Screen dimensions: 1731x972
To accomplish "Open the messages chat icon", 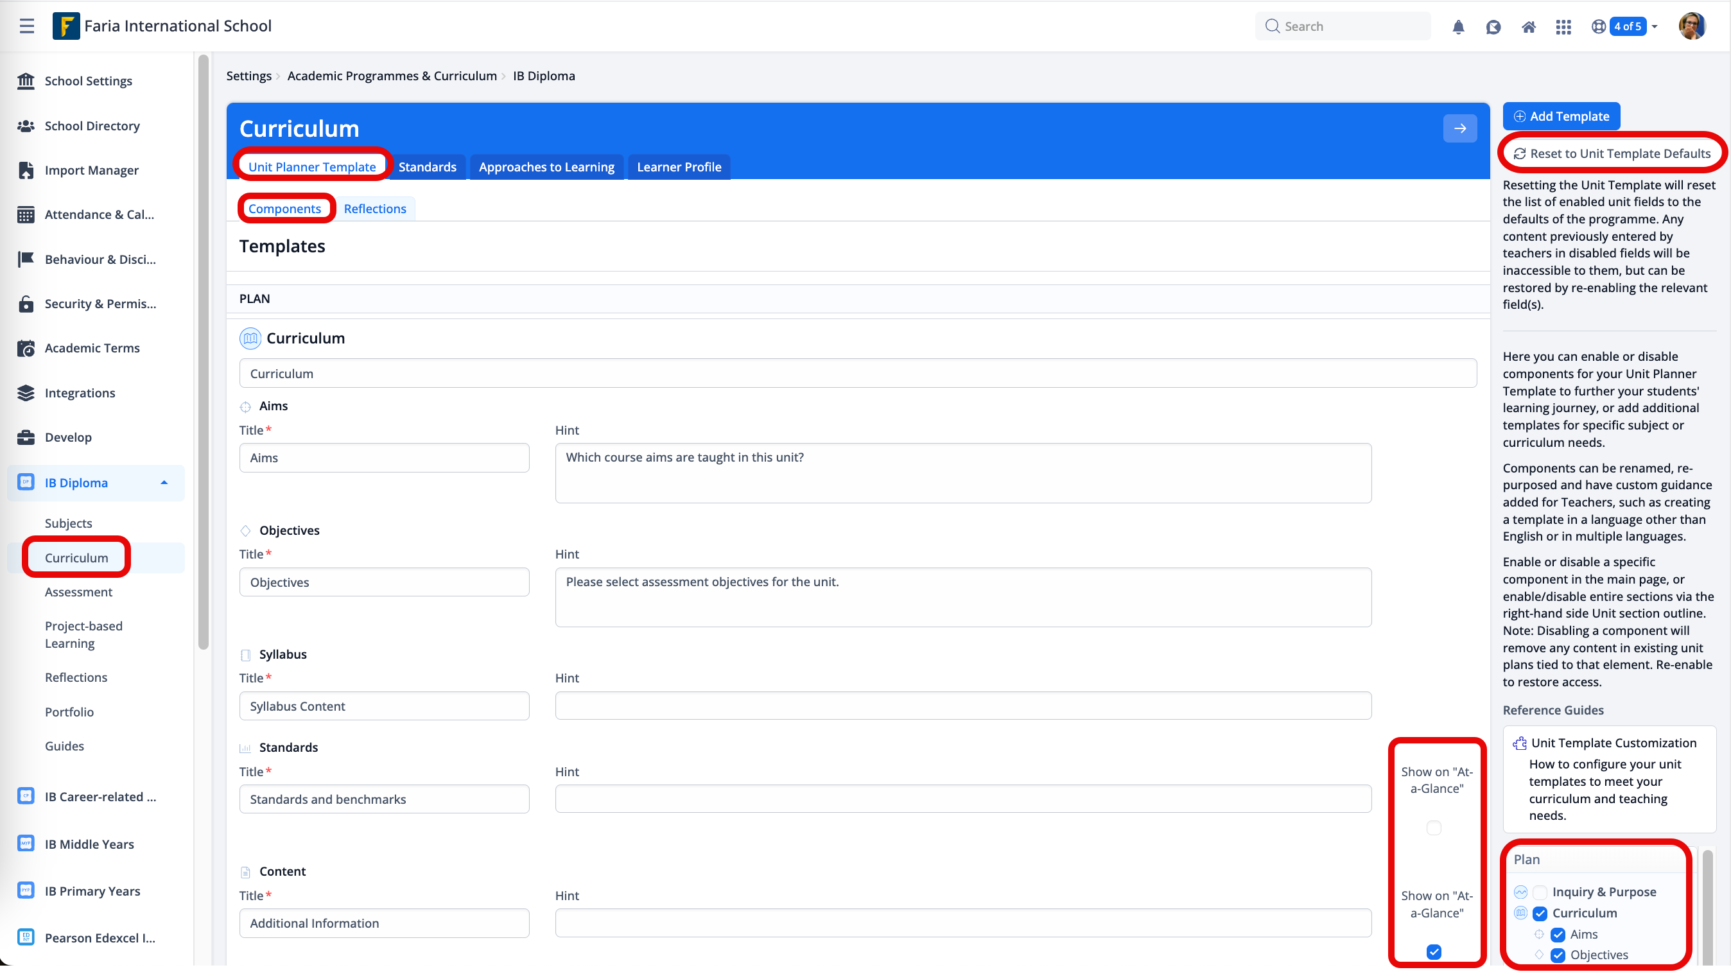I will pyautogui.click(x=1493, y=27).
